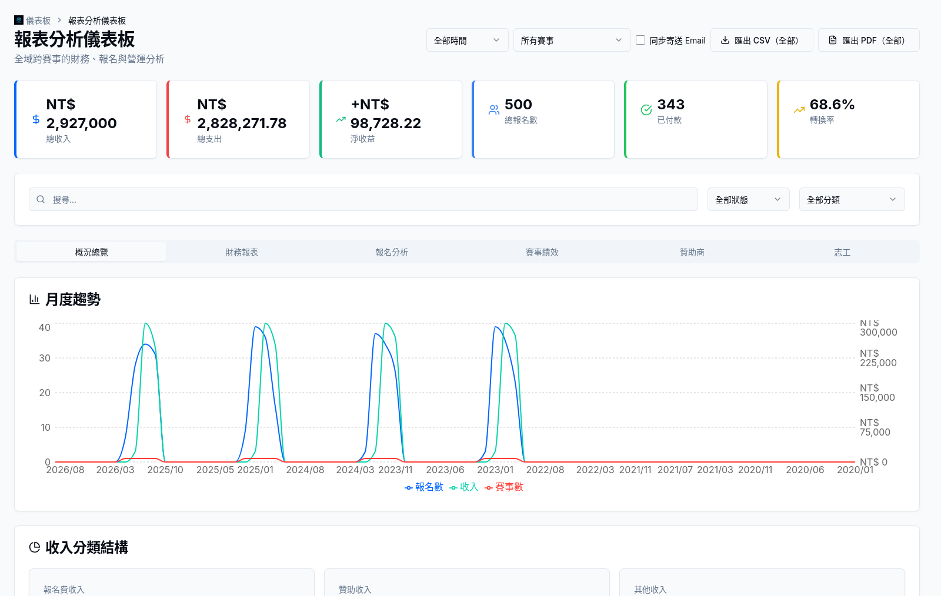Viewport: 941px width, 596px height.
Task: Click the users icon on 總報名數 card
Action: [494, 110]
